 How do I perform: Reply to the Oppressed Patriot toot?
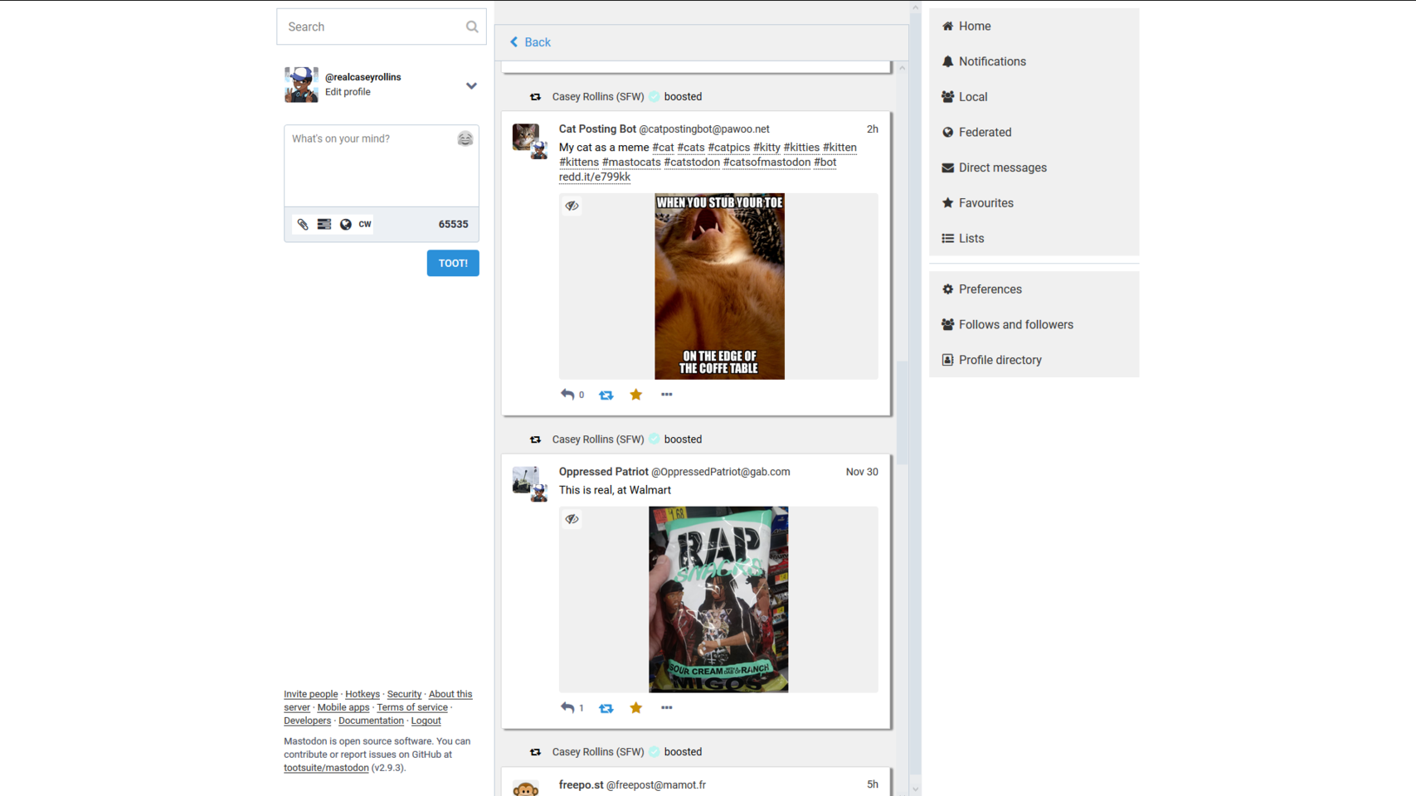pos(567,708)
